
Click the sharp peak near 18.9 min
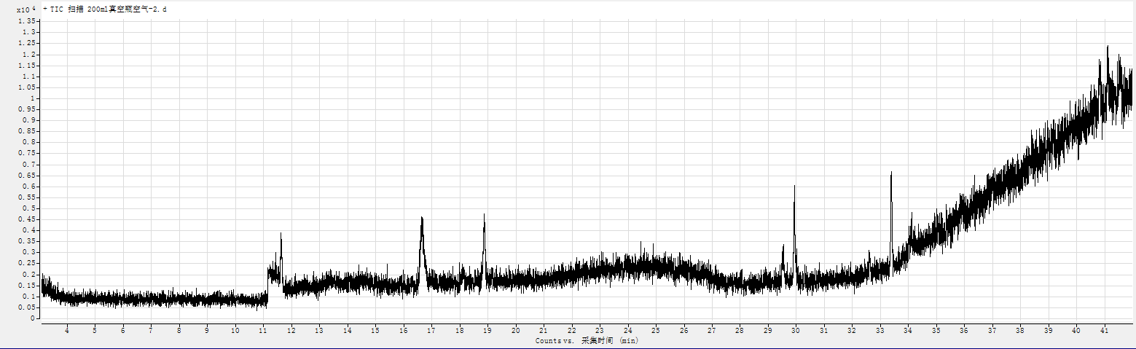click(484, 216)
